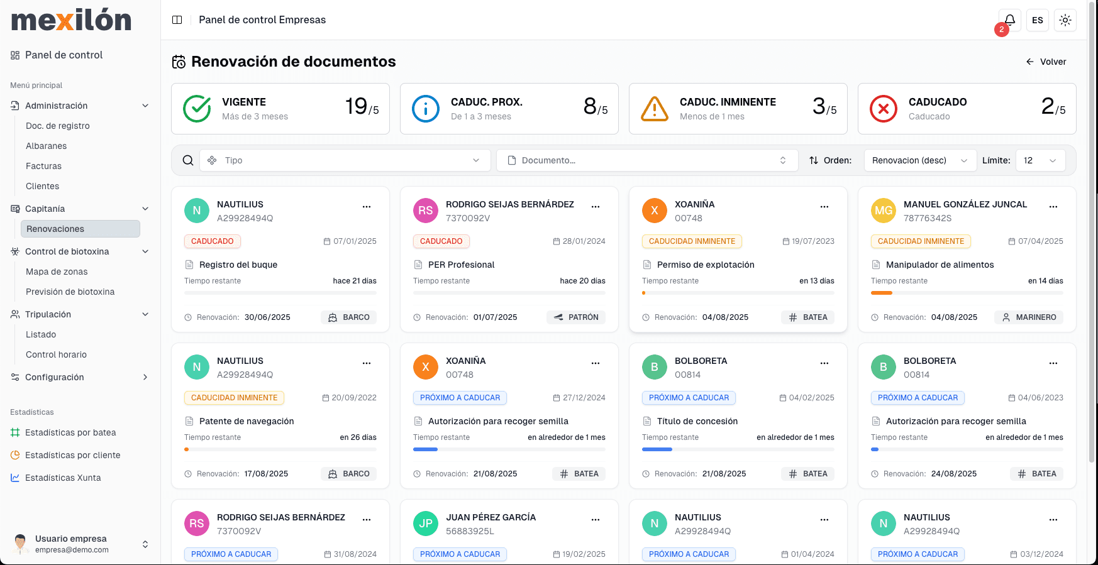The image size is (1098, 565).
Task: Filter by the CADUCADO status card
Action: (x=967, y=109)
